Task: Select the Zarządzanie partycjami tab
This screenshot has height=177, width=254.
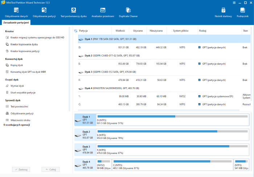Action: click(x=16, y=23)
